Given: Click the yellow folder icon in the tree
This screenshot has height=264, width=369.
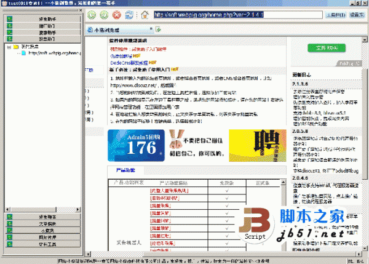Looking at the screenshot, I should point(16,47).
